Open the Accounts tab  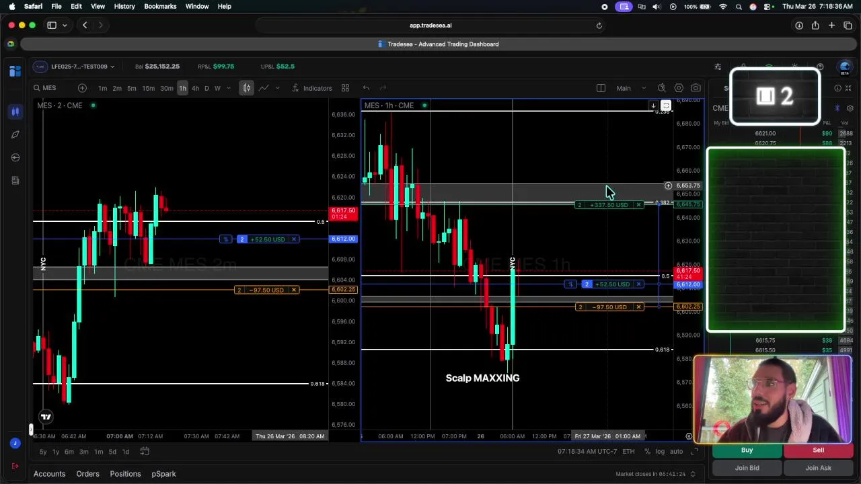[50, 474]
